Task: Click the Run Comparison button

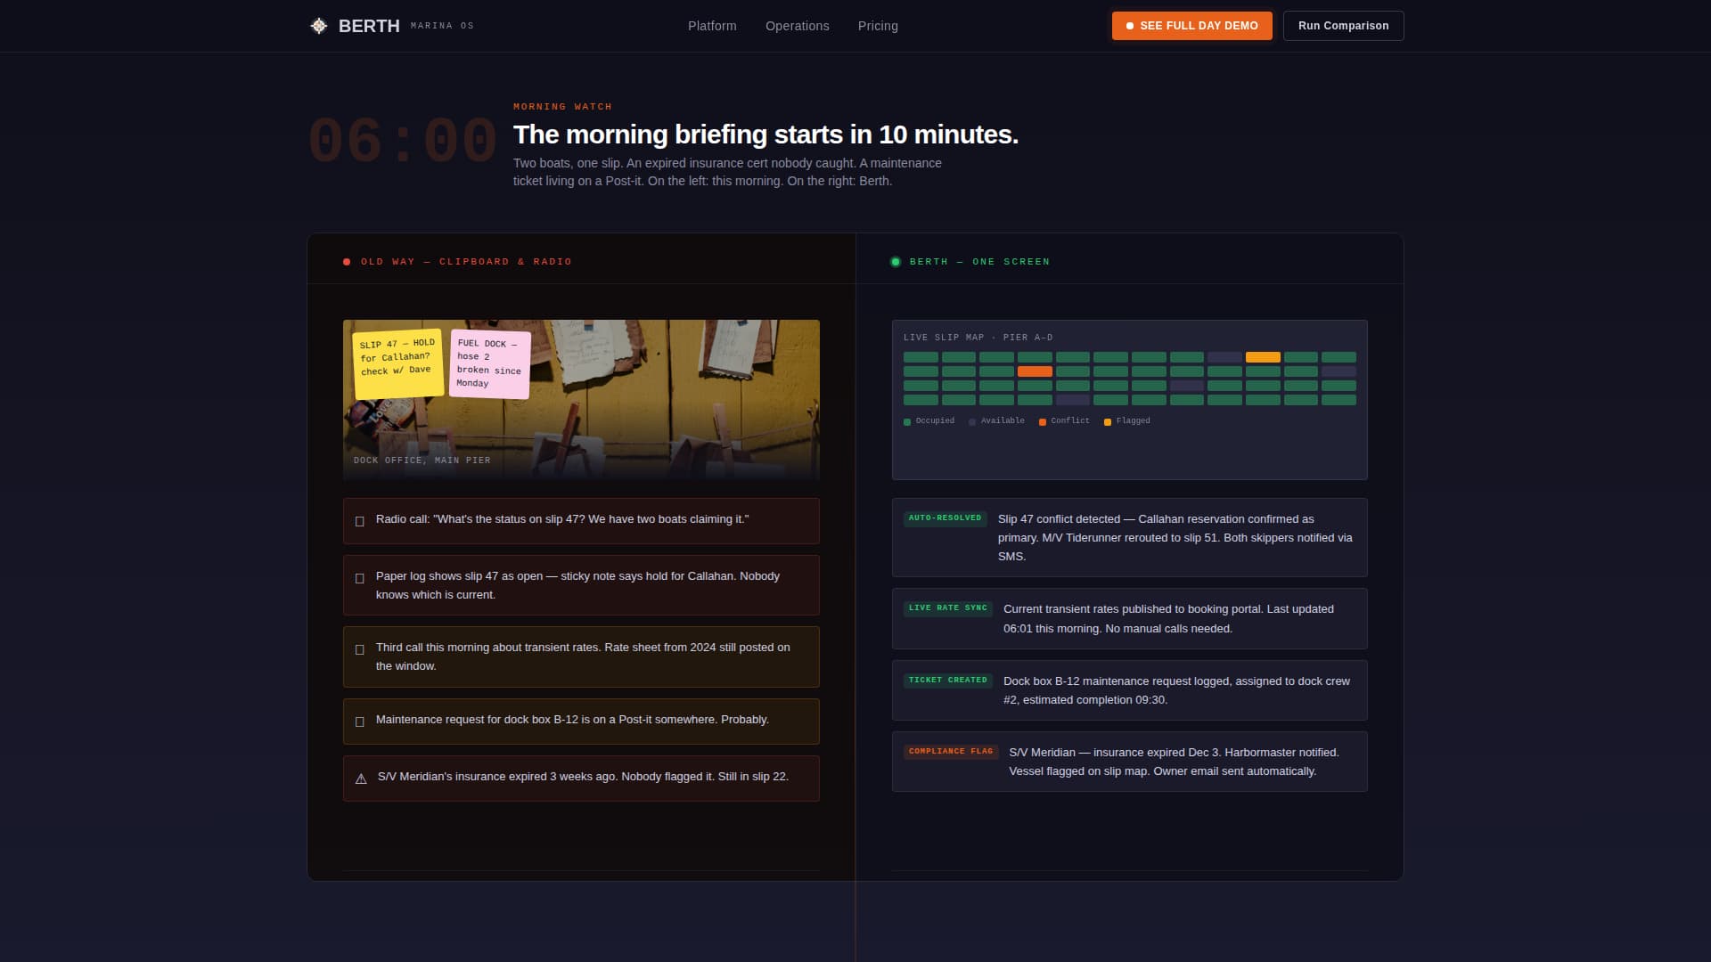Action: tap(1343, 26)
